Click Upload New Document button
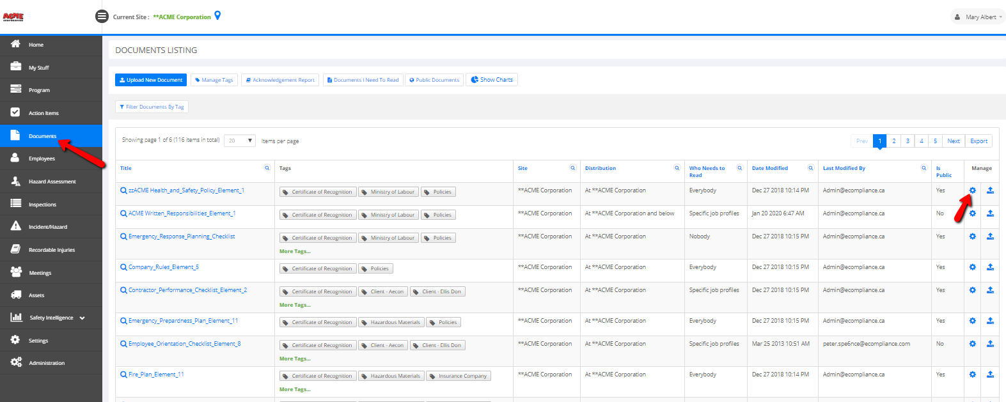1006x402 pixels. 151,80
